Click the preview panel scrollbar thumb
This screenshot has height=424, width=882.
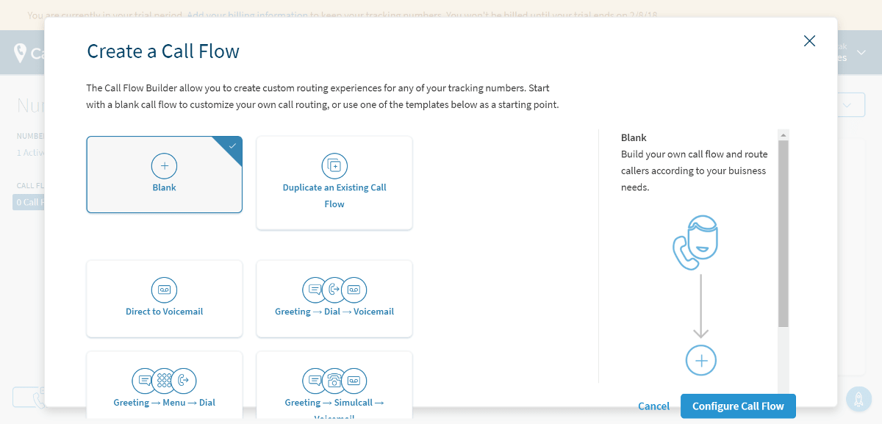tap(784, 233)
